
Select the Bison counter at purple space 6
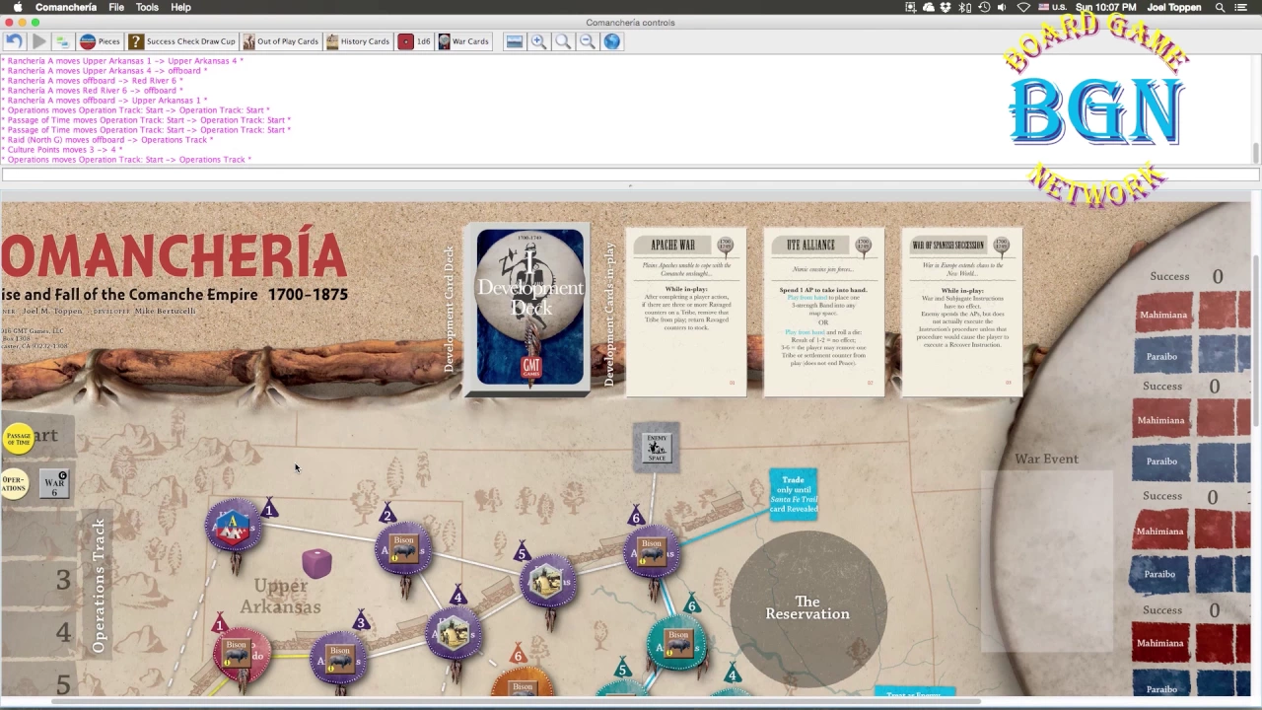651,551
